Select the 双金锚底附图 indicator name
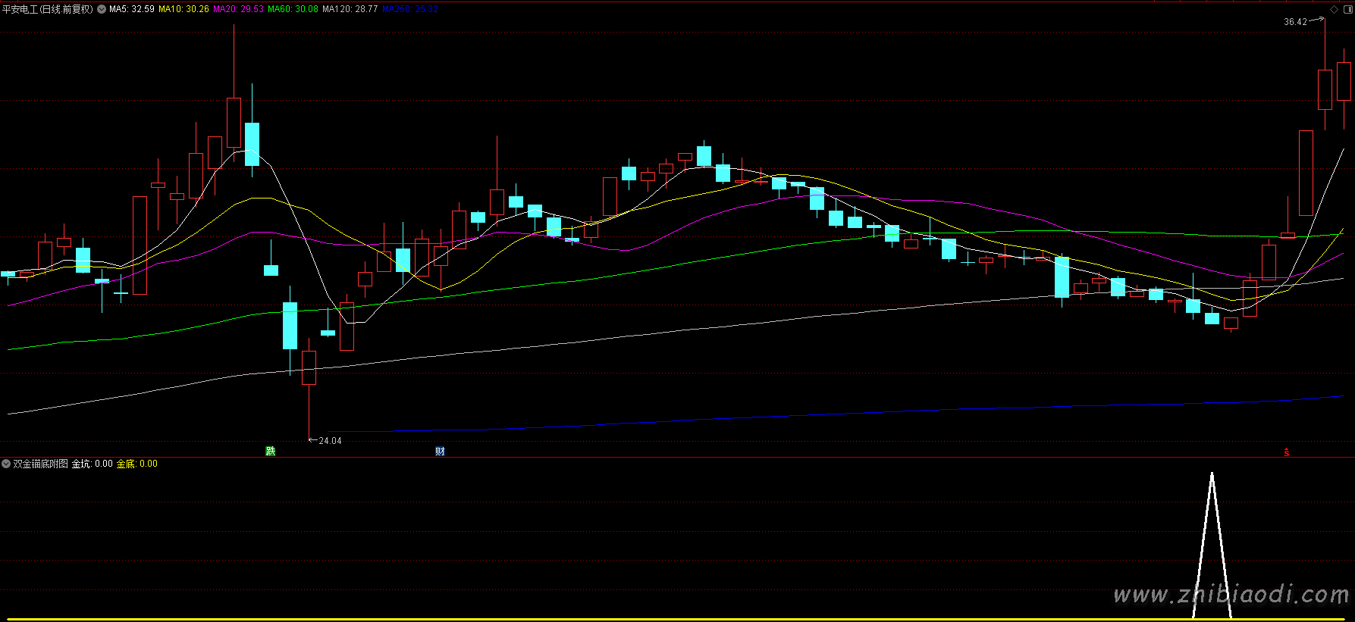Viewport: 1355px width, 622px height. (x=41, y=464)
